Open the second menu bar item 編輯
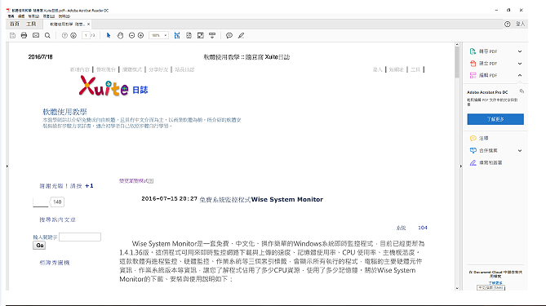 coord(21,16)
